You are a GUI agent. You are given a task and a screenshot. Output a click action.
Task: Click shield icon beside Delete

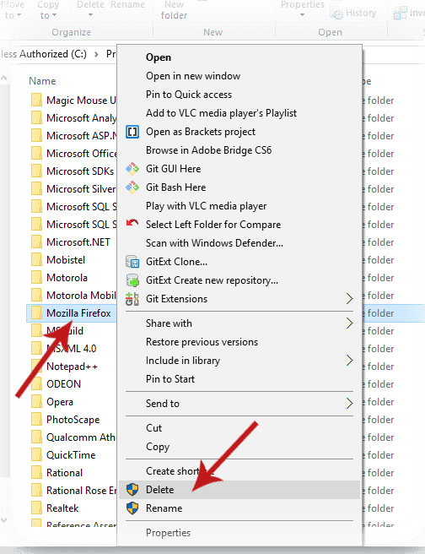[132, 490]
